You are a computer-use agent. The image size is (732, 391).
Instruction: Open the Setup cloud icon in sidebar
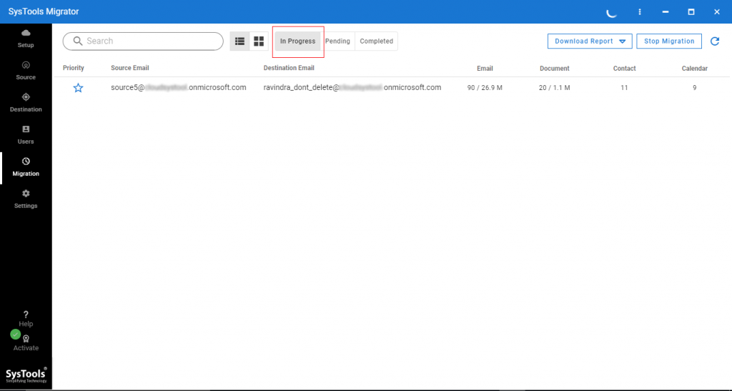coord(26,33)
